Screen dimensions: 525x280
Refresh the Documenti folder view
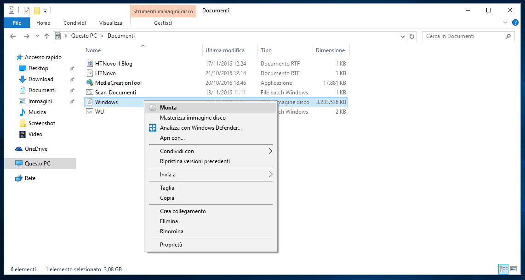point(412,36)
